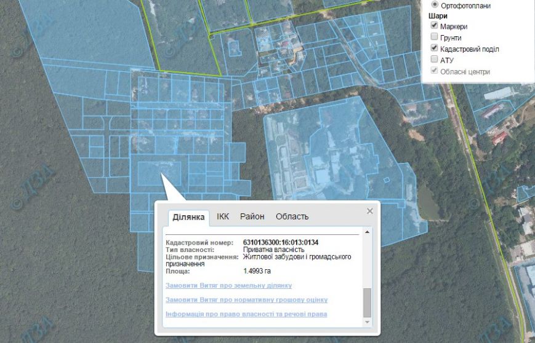Close the parcel info popup
Image resolution: width=535 pixels, height=343 pixels.
click(x=369, y=211)
